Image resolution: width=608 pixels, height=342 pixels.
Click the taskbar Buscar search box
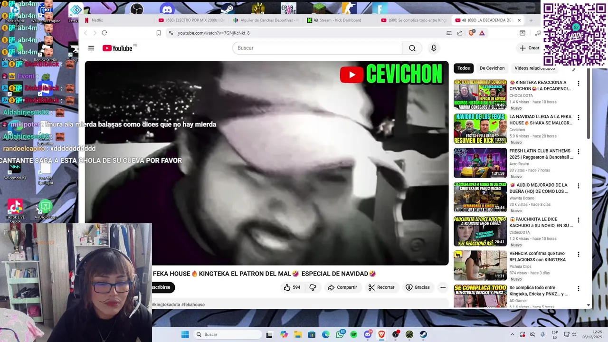pyautogui.click(x=227, y=334)
